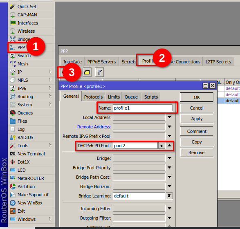Click the yellow comment icon in PPP toolbar
Viewport: 240px width, 229px height.
tap(87, 72)
